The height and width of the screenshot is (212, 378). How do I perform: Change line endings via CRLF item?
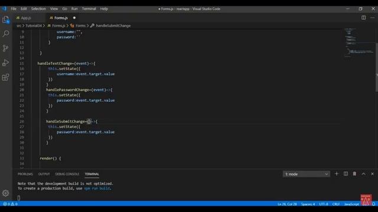pos(336,204)
